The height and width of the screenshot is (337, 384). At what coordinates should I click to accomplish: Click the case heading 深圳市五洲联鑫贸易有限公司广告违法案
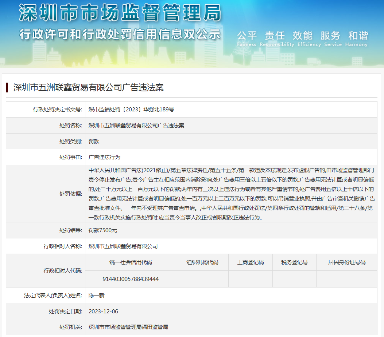[88, 87]
